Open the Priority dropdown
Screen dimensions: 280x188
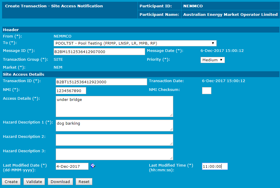(x=213, y=60)
